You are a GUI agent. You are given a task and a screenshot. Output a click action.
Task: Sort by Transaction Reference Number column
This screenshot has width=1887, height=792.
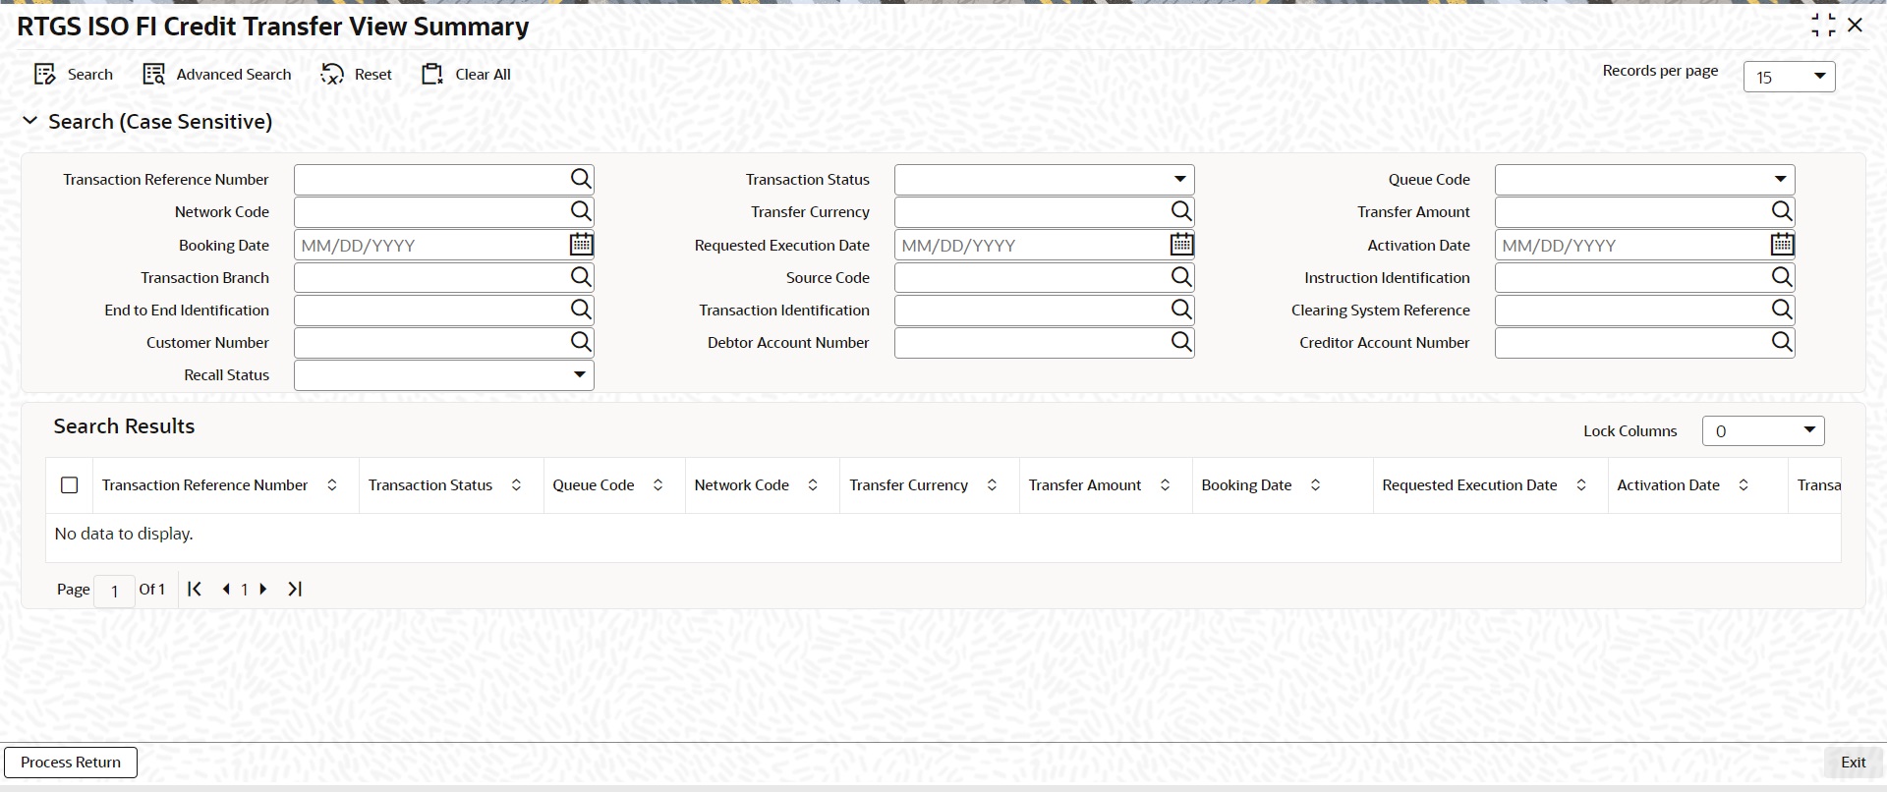point(332,485)
